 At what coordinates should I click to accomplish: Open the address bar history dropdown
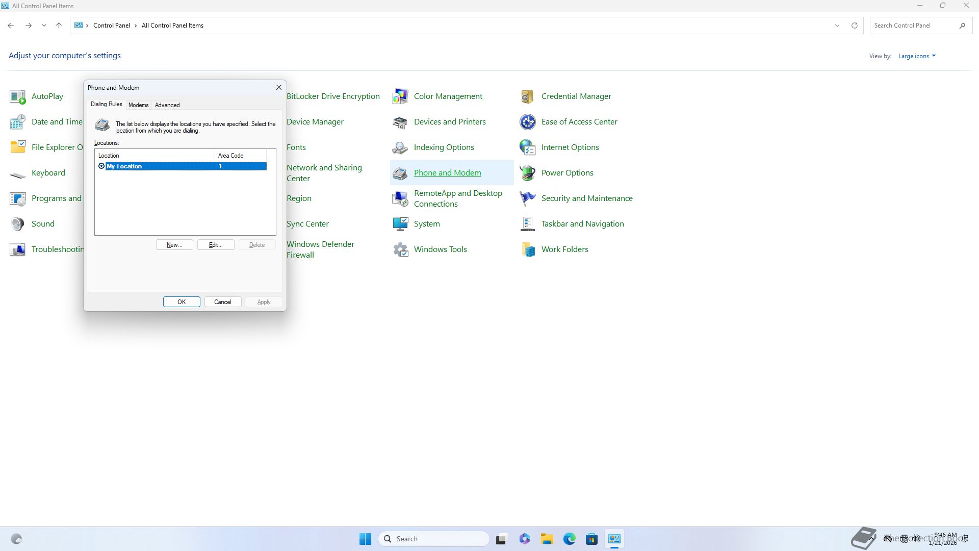[x=837, y=26]
